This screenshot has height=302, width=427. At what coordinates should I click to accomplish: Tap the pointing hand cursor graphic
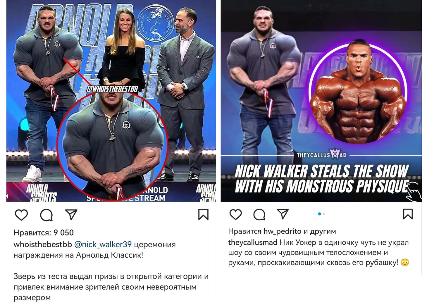pyautogui.click(x=413, y=191)
